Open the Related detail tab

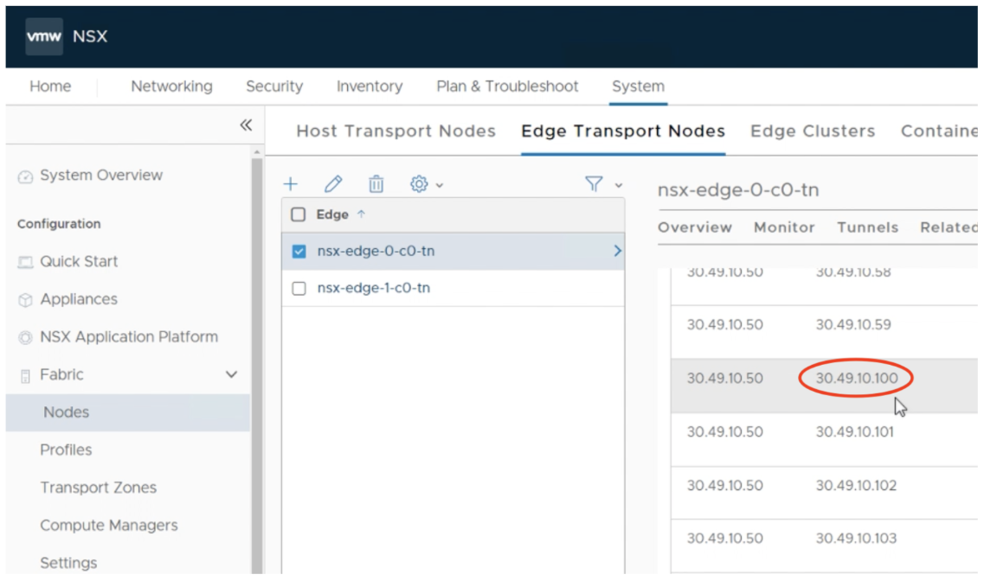[949, 227]
